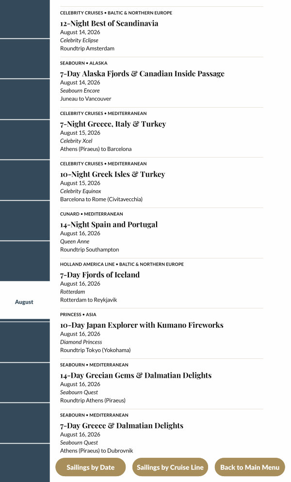291x482 pixels.
Task: Select 7-Day Fjords of Iceland cruise
Action: [100, 275]
